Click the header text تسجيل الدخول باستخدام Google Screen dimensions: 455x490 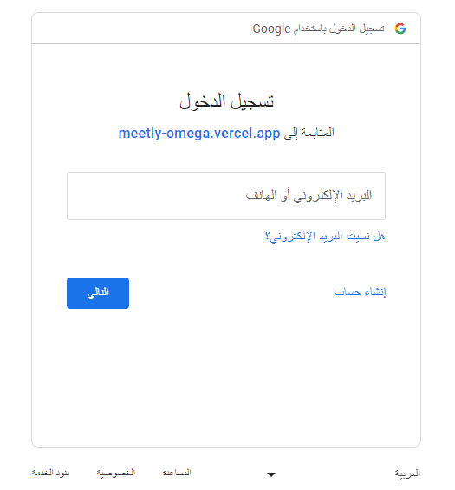[x=319, y=29]
